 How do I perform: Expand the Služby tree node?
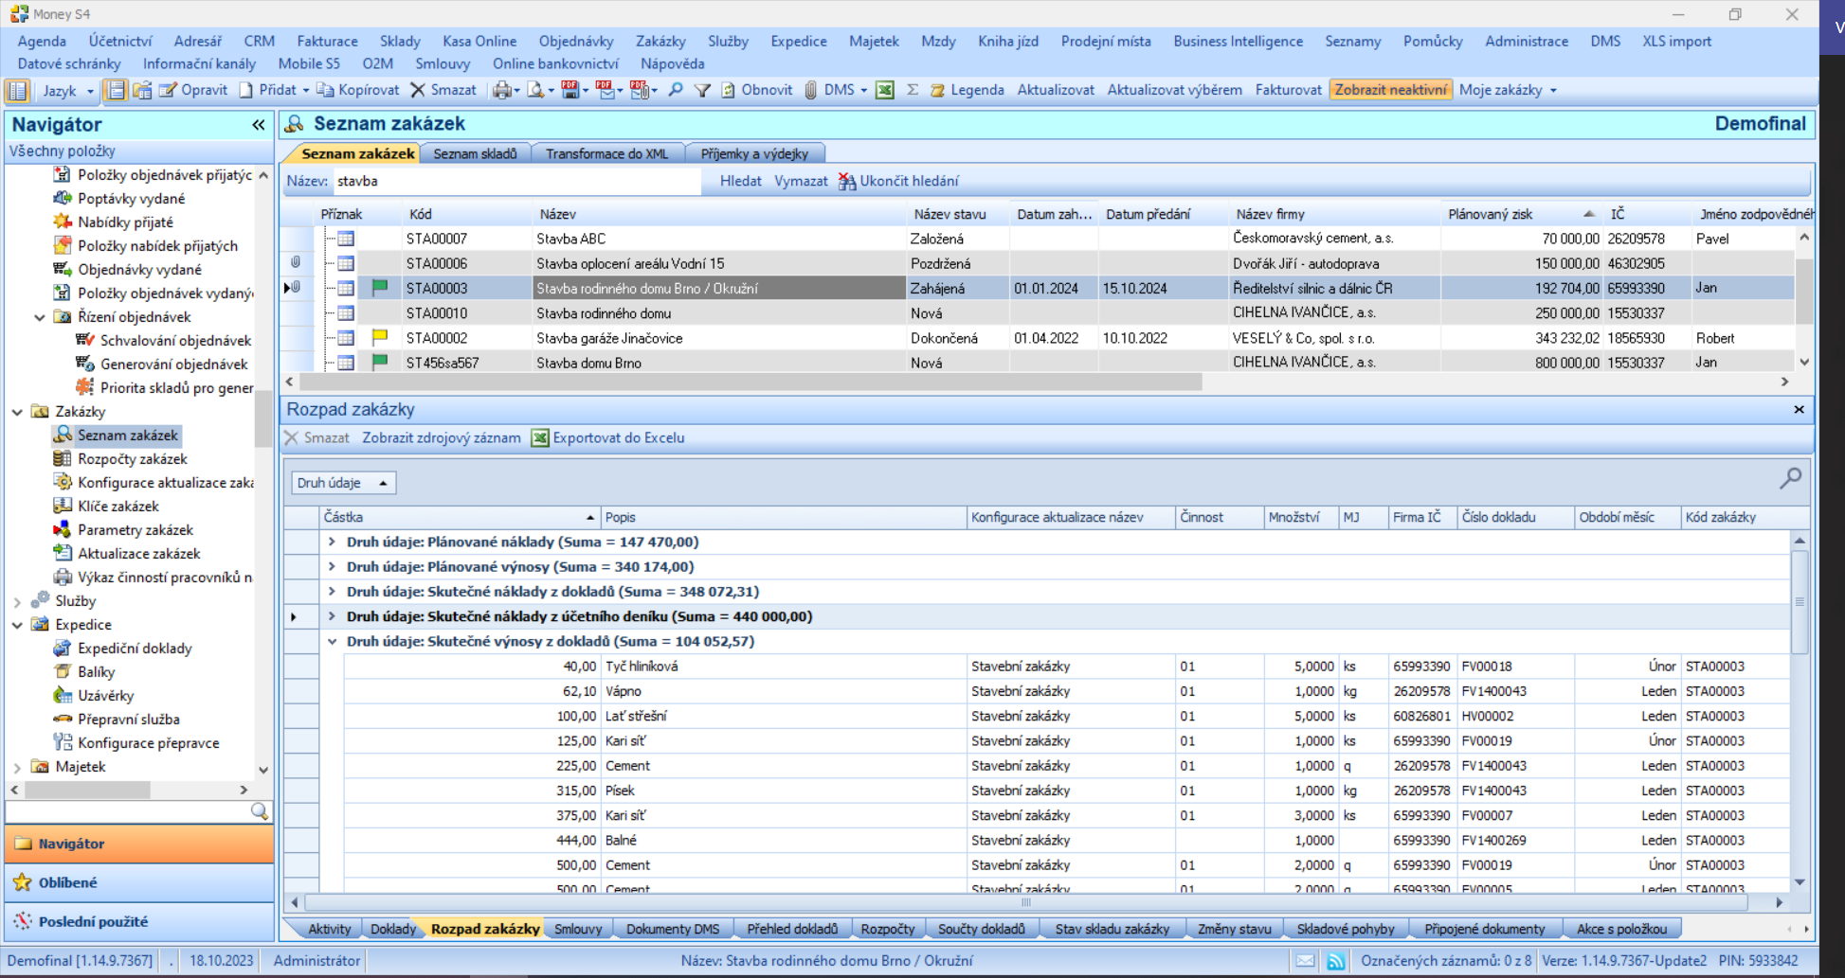point(17,601)
